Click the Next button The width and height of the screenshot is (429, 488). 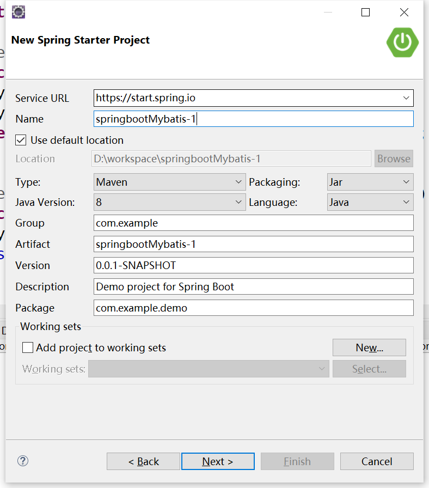(218, 461)
